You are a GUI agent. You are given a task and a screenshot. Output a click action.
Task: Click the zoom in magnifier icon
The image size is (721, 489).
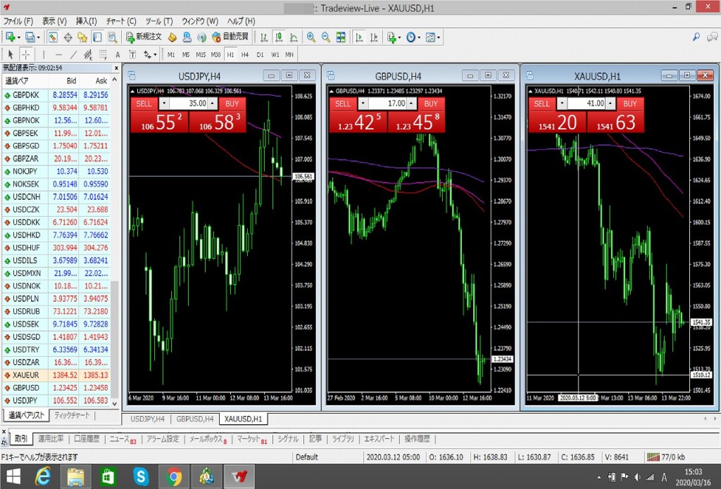[x=311, y=37]
